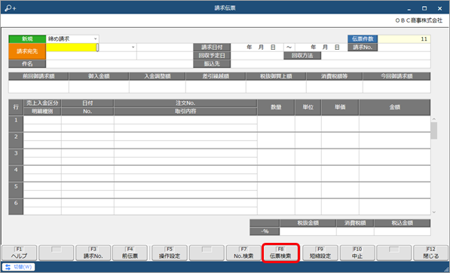Click the 税抜金額 total cell
Screen dimensions: 450x273
pyautogui.click(x=308, y=232)
